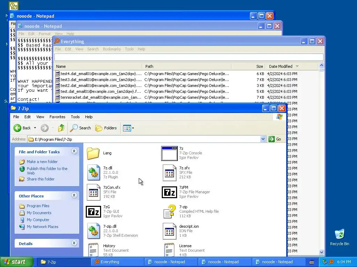This screenshot has width=357, height=267.
Task: Select the 7z.dll plugin file icon
Action: click(93, 172)
